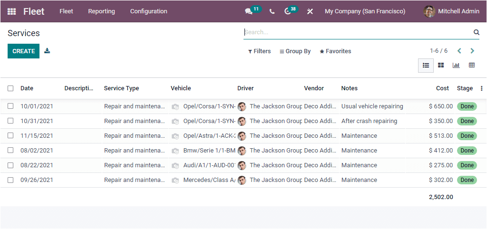The height and width of the screenshot is (229, 487).
Task: Click into the Search input field
Action: tap(357, 32)
